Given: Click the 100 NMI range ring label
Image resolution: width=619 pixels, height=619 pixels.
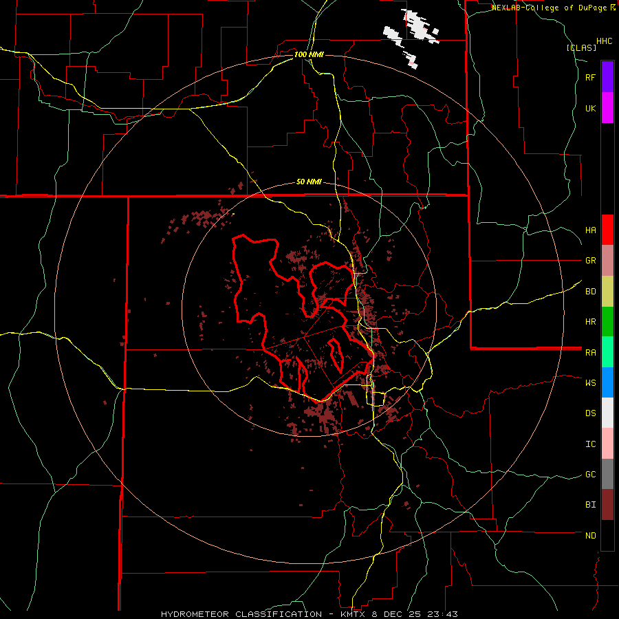Looking at the screenshot, I should tap(309, 54).
